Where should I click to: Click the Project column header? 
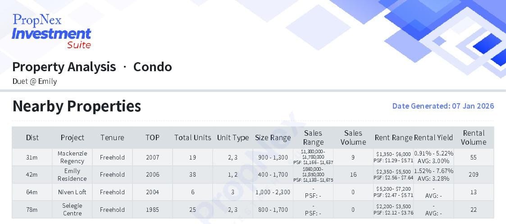point(73,137)
